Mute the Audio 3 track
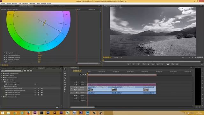The image size is (204, 115). [x=75, y=98]
